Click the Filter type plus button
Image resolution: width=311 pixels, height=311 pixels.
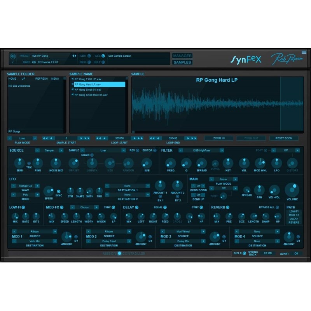pos(222,150)
